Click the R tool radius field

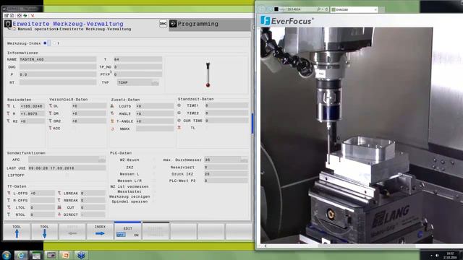32,113
